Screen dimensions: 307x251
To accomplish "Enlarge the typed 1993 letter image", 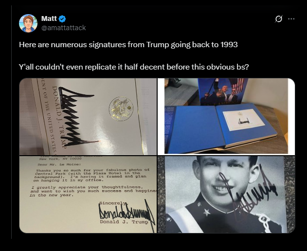I will point(88,195).
